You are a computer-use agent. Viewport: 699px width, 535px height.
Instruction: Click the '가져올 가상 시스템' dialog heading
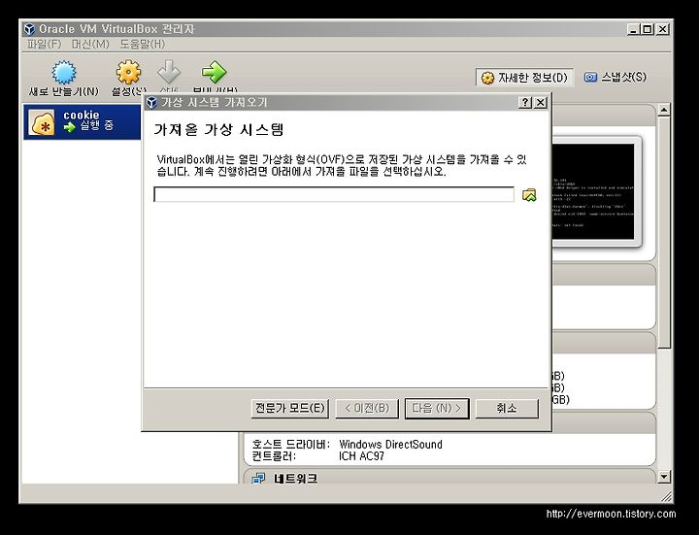[218, 130]
